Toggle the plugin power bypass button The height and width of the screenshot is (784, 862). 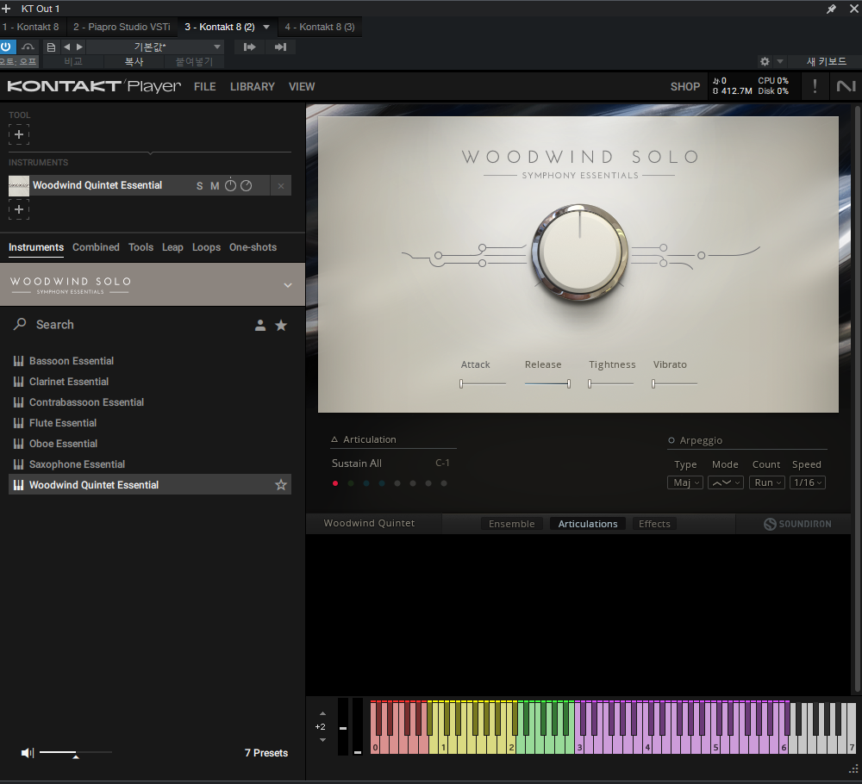6,47
